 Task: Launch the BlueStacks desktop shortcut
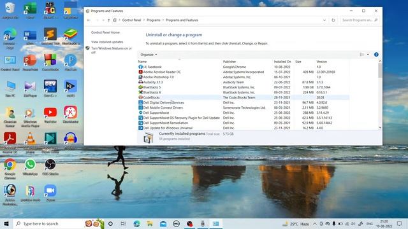tap(71, 36)
